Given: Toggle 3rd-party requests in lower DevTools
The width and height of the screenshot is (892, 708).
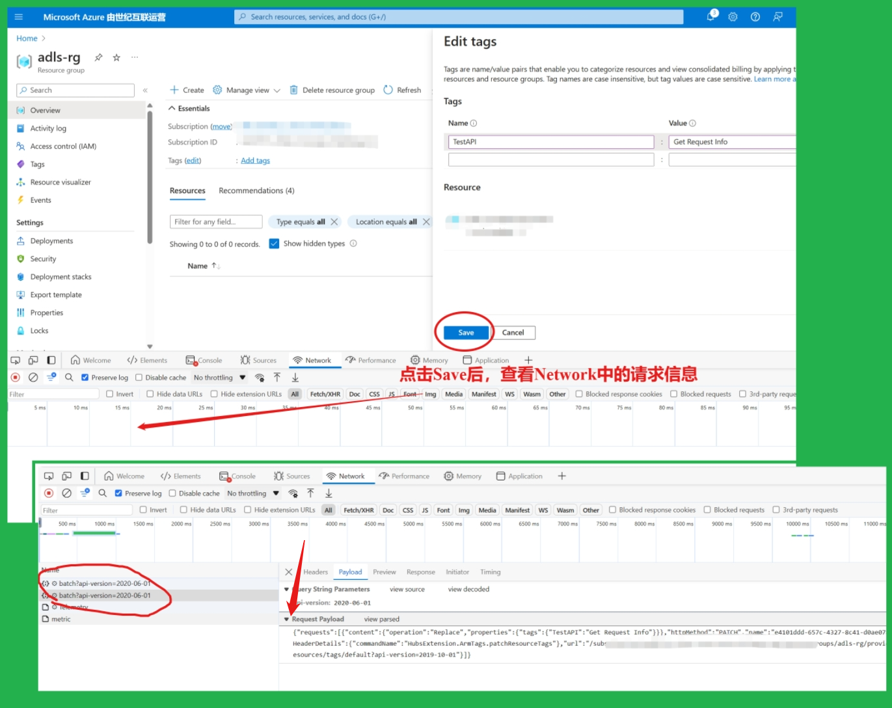Looking at the screenshot, I should click(776, 510).
